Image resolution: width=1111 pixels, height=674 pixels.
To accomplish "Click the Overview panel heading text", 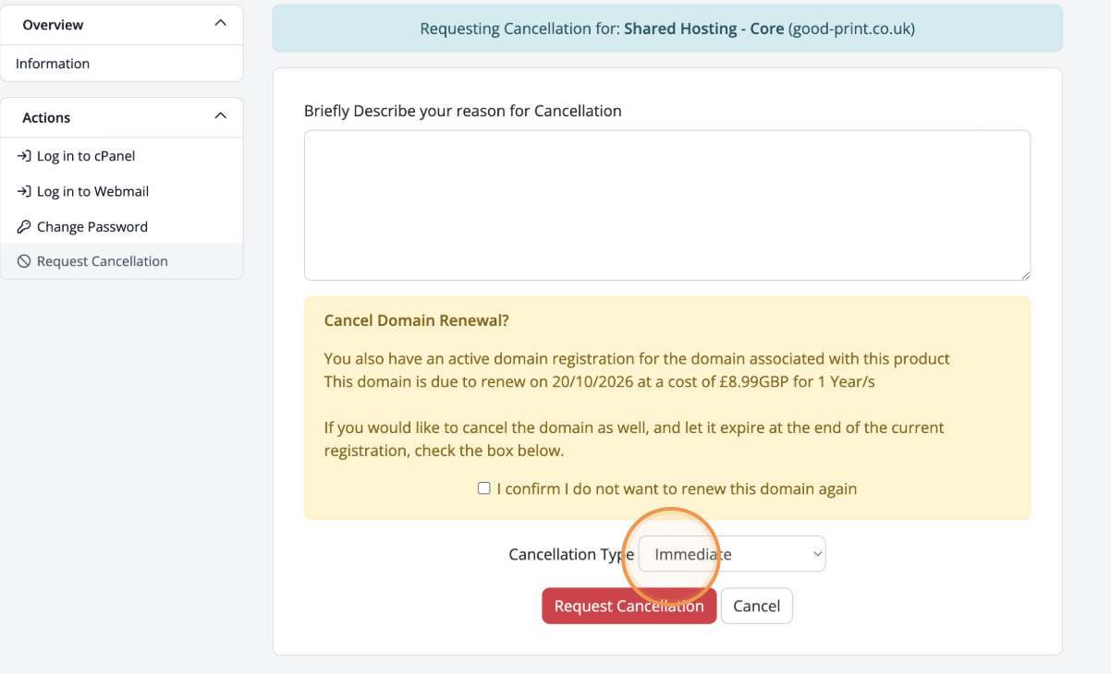I will 53,25.
